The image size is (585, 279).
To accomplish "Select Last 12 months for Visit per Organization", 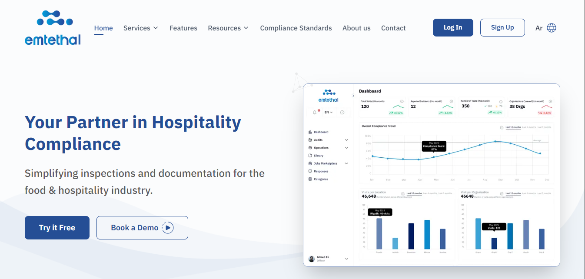I will [513, 193].
